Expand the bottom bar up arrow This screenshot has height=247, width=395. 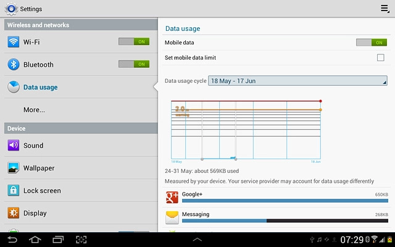(x=197, y=239)
